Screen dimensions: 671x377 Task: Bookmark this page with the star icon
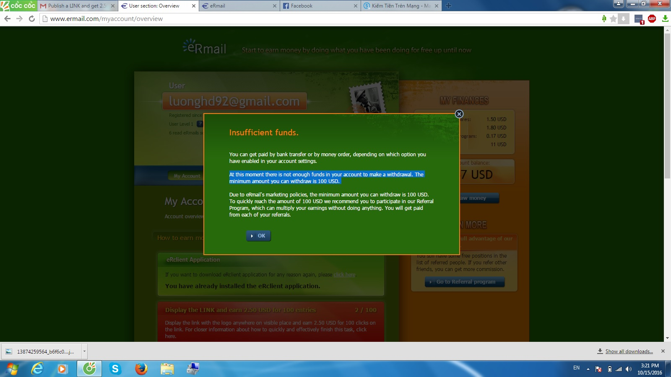(x=614, y=18)
